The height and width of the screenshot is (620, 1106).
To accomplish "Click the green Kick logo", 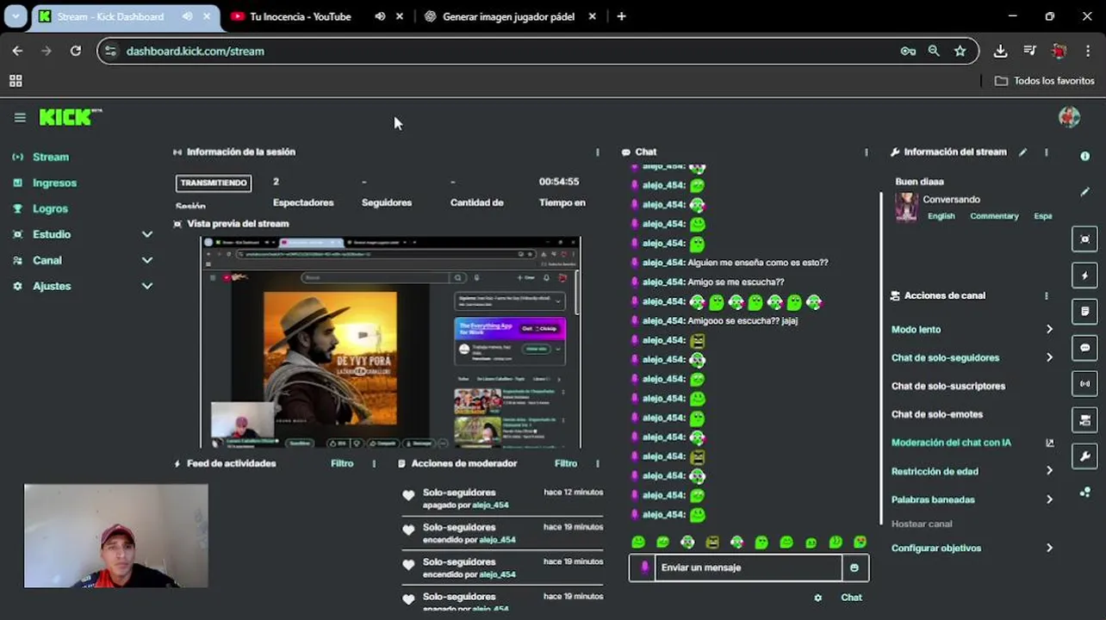I will tap(70, 117).
